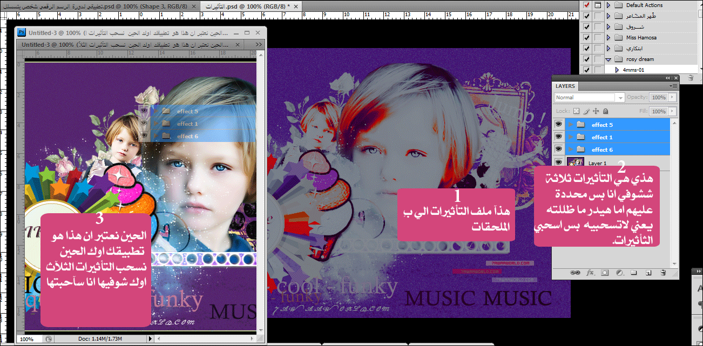Click the Layers panel delete trash icon

[663, 273]
